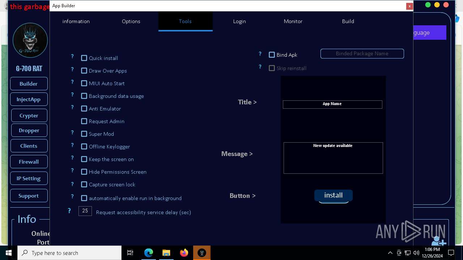Viewport: 463px width, 260px height.
Task: Open the help tip for Super Mod
Action: click(72, 133)
